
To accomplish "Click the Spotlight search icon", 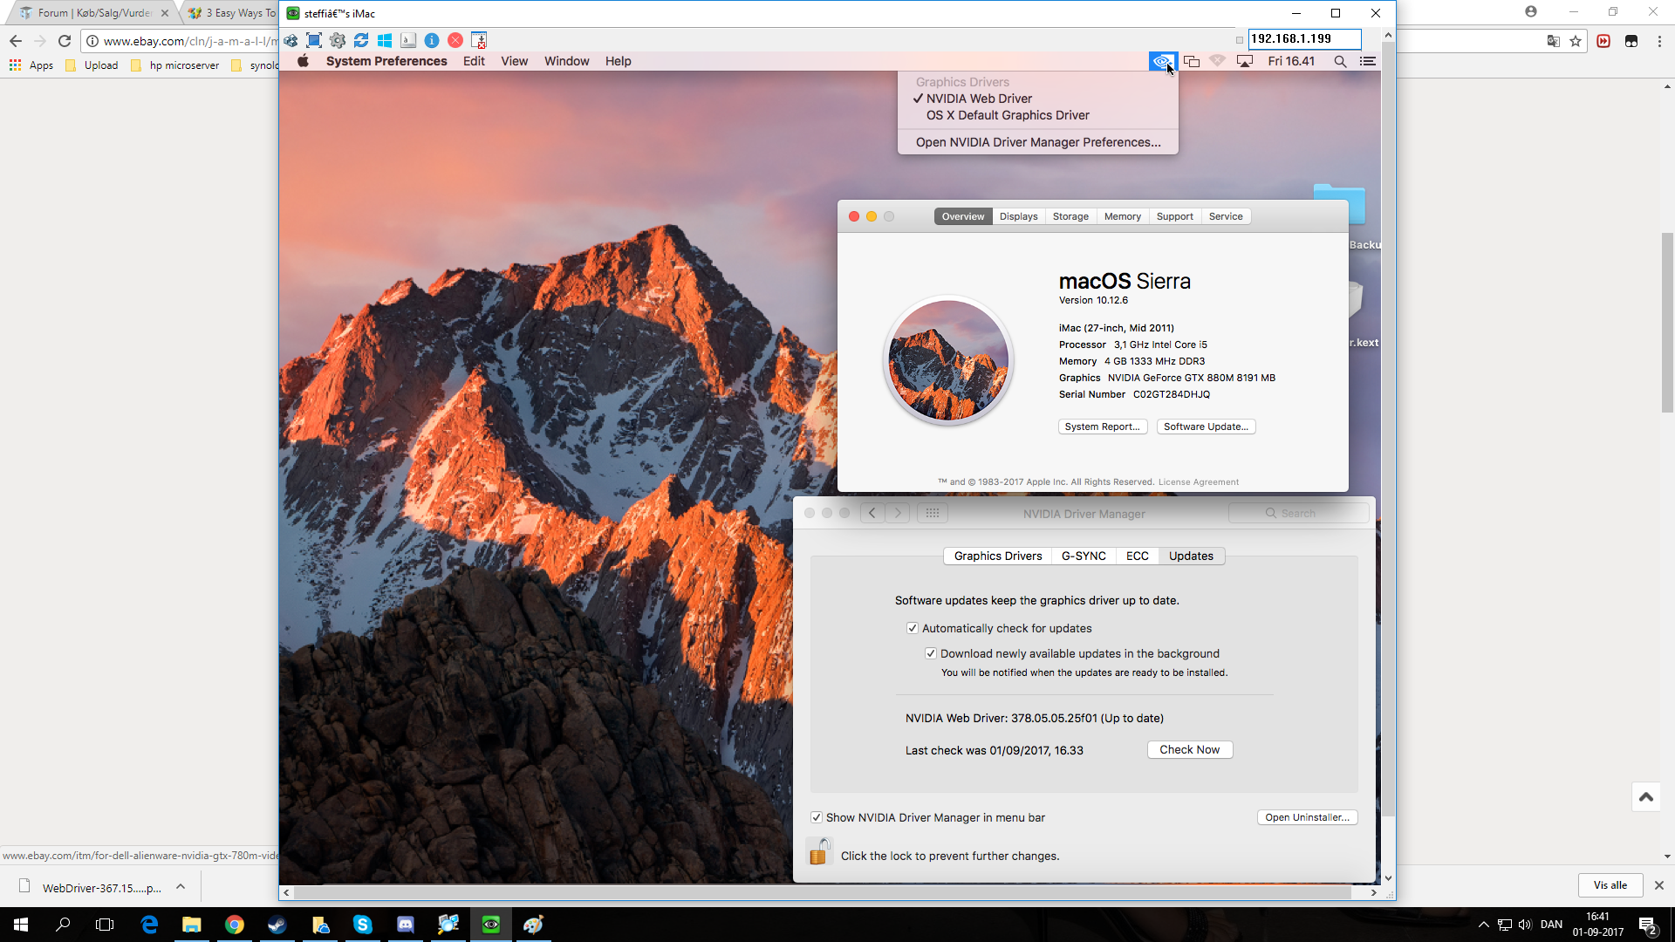I will pos(1340,61).
